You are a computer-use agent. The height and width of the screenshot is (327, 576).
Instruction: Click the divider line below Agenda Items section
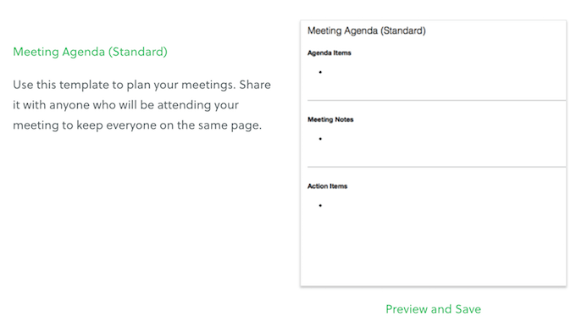pos(436,100)
